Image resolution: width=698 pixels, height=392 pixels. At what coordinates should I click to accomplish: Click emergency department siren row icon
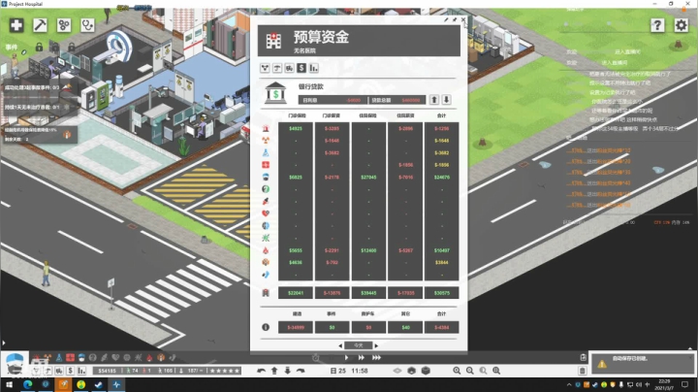tap(266, 128)
